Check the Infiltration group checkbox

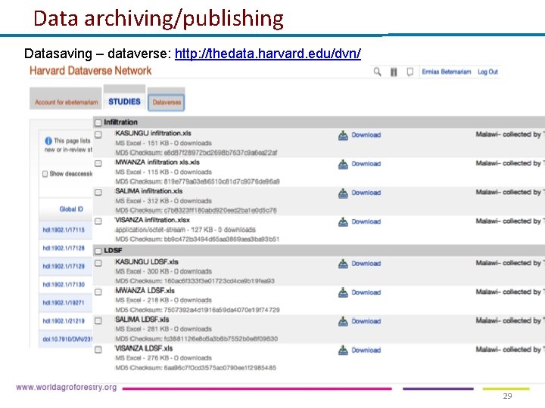pos(98,122)
